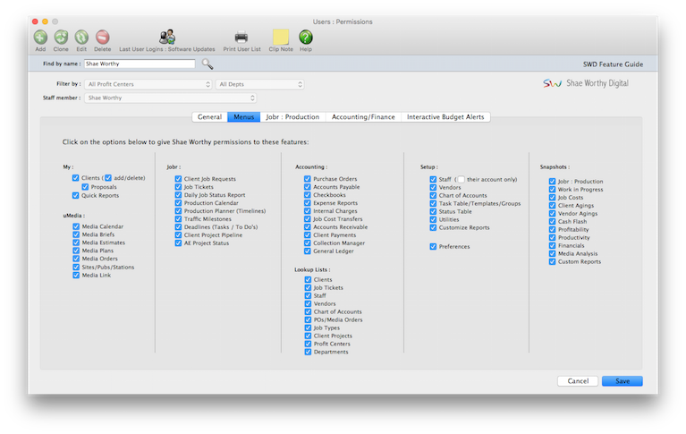Image resolution: width=686 pixels, height=434 pixels.
Task: Click the Delete user icon
Action: (x=102, y=38)
